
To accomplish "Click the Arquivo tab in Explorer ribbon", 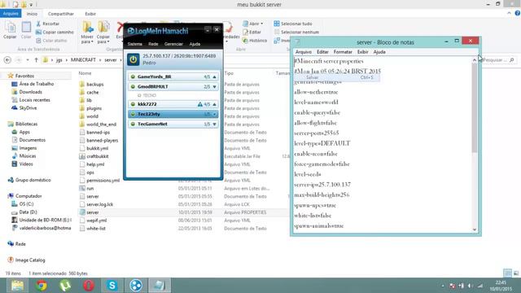I will click(x=11, y=14).
